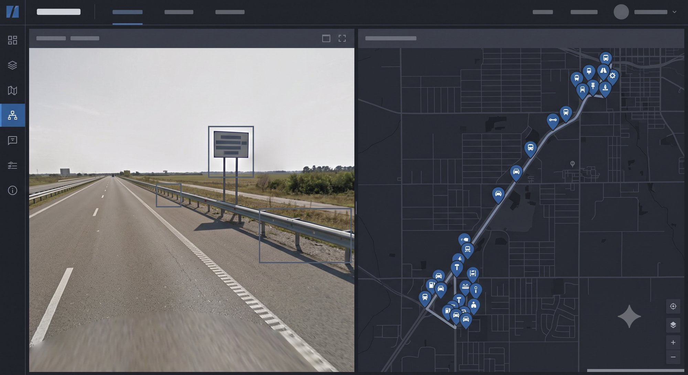Select the stacked signpost marker on the map
Viewport: 688px width, 375px height.
click(593, 86)
